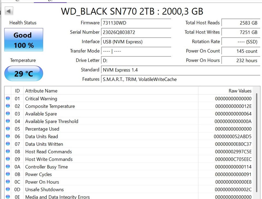The height and width of the screenshot is (199, 262).
Task: Click raw value 00000000000091
Action: (233, 174)
